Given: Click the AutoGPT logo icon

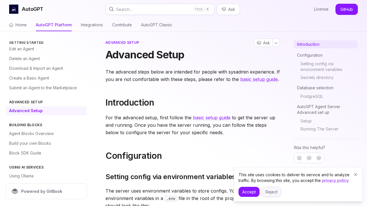Looking at the screenshot, I should (x=13, y=9).
